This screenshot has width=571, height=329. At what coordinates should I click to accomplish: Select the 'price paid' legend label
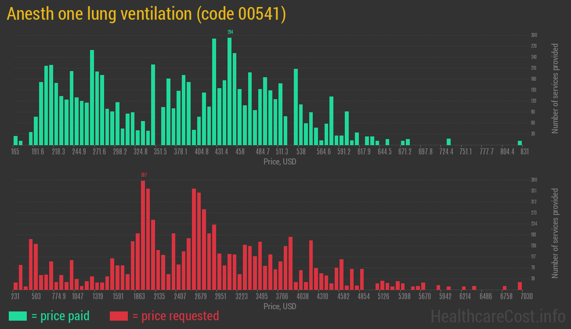[x=60, y=316]
